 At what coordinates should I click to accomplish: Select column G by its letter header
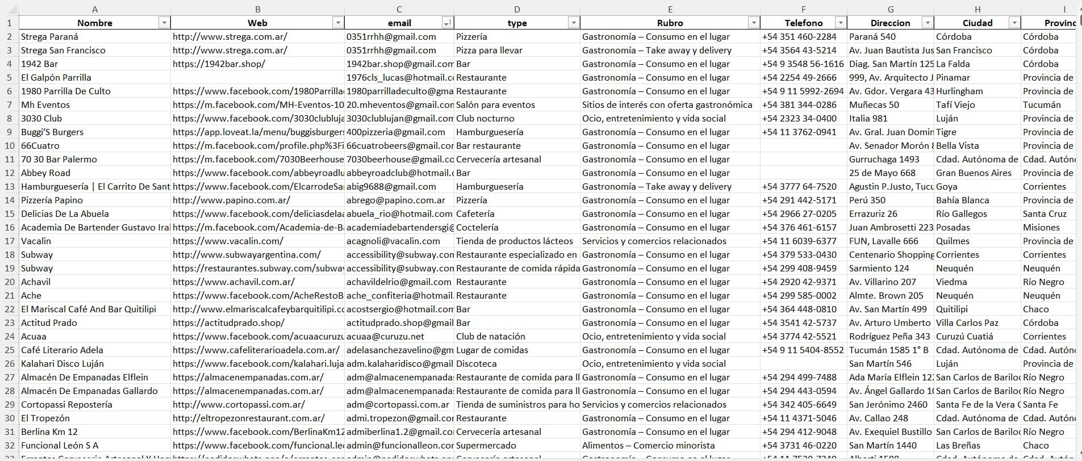pyautogui.click(x=891, y=9)
